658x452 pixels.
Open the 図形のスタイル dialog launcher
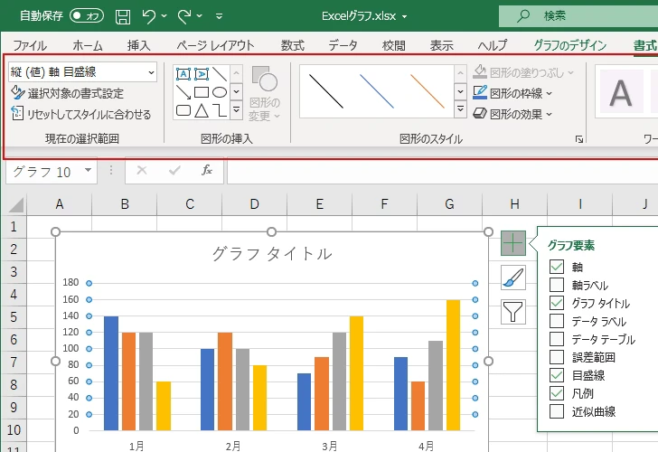[579, 139]
